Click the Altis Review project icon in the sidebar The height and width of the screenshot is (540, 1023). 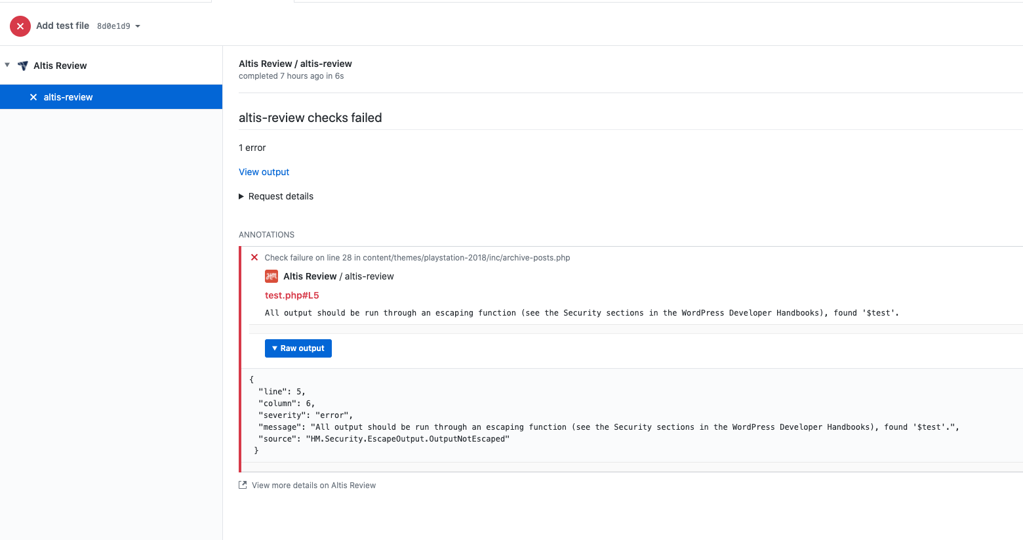coord(23,65)
